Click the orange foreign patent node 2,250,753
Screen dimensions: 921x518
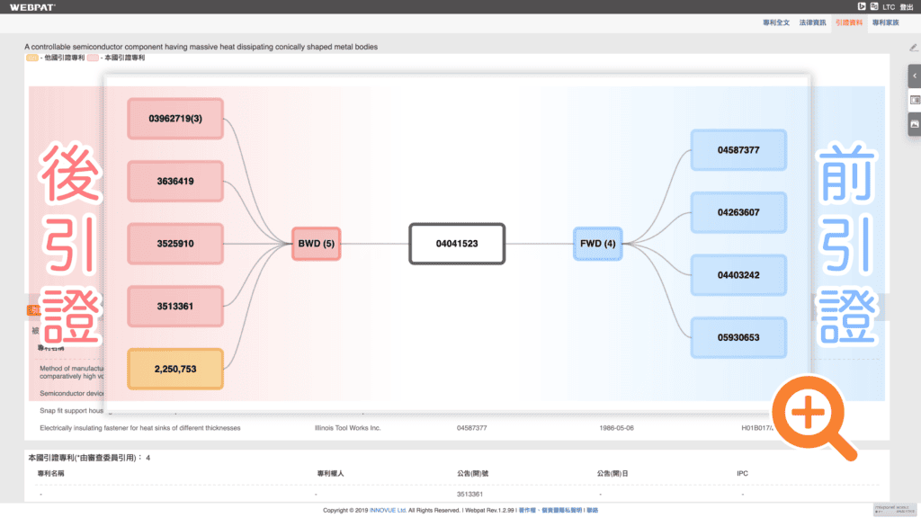click(x=175, y=369)
